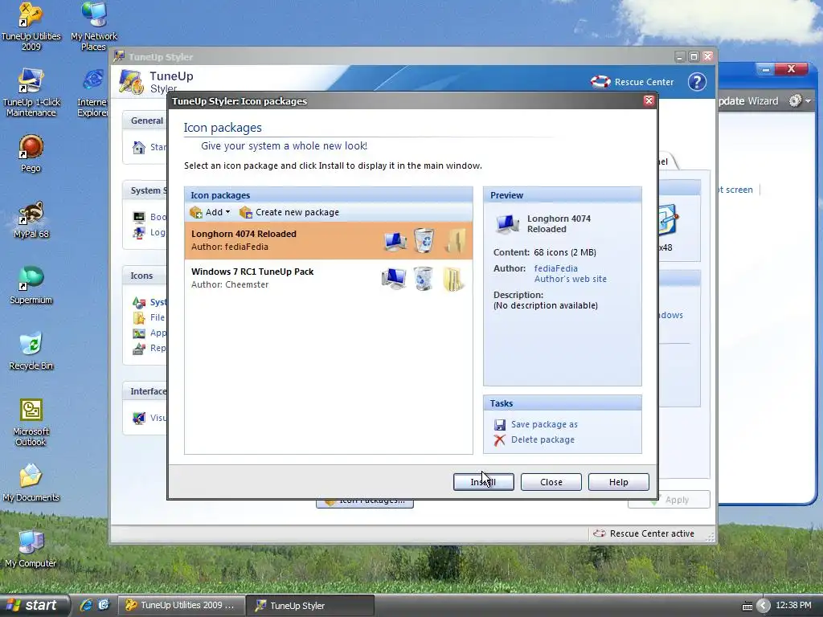Open the Pego desktop shortcut
Viewport: 823px width, 617px height.
(31, 153)
